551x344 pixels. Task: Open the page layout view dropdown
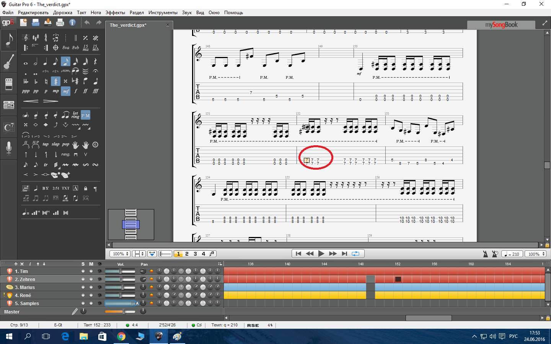(139, 254)
